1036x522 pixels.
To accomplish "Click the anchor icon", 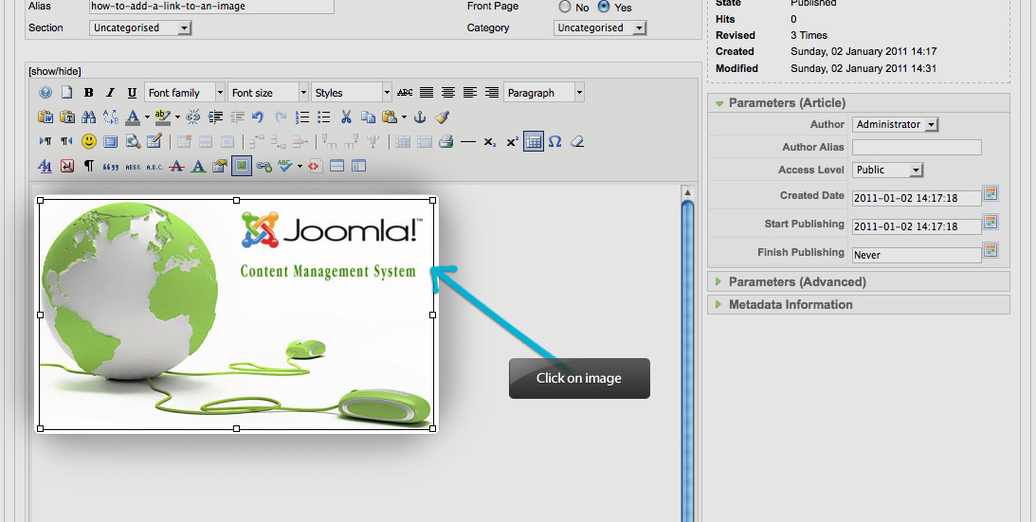I will (420, 117).
